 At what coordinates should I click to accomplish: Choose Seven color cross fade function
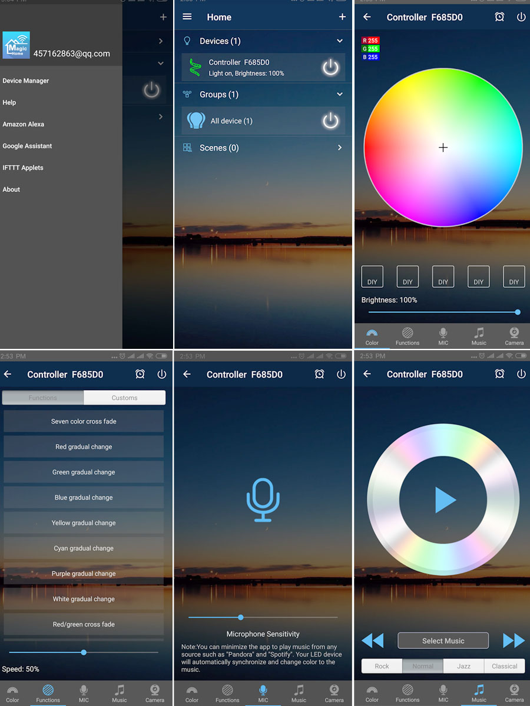[84, 421]
